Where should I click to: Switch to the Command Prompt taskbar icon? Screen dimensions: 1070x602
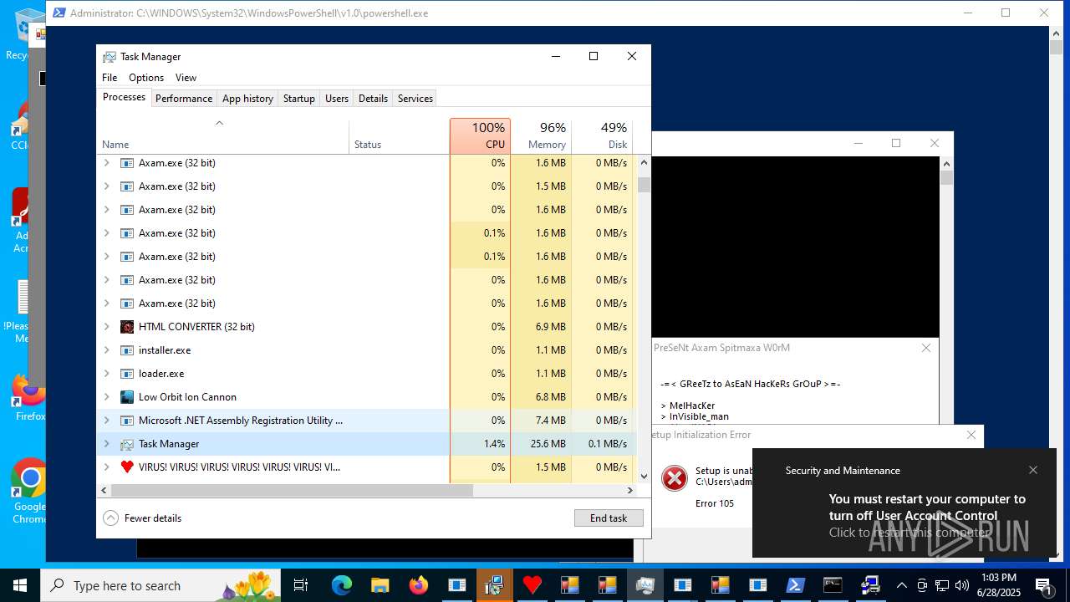click(x=833, y=585)
